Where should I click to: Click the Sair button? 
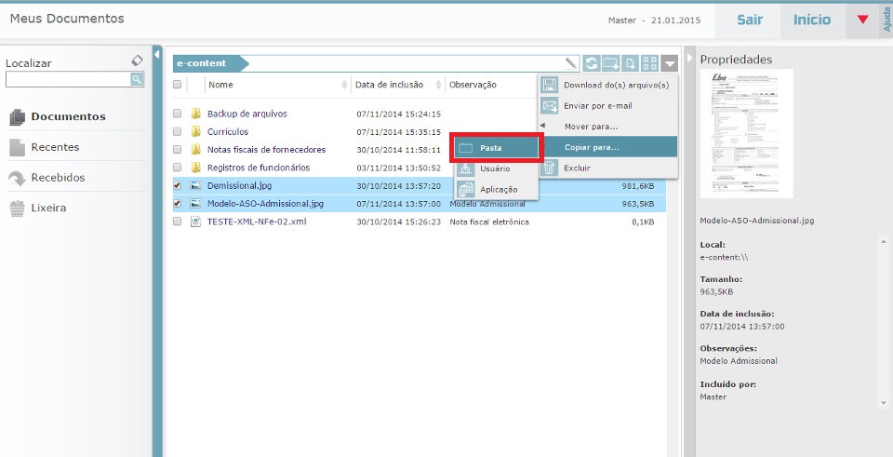(750, 20)
